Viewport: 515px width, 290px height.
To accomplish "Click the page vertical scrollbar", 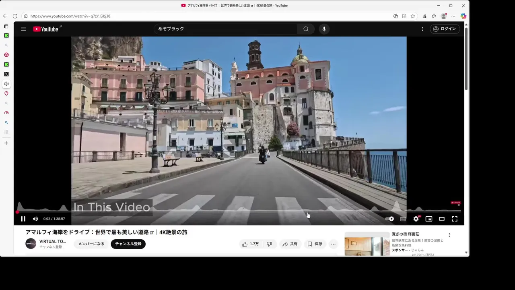I will pos(466,59).
